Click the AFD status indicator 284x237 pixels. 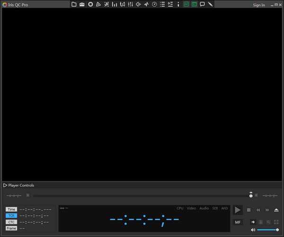point(224,208)
